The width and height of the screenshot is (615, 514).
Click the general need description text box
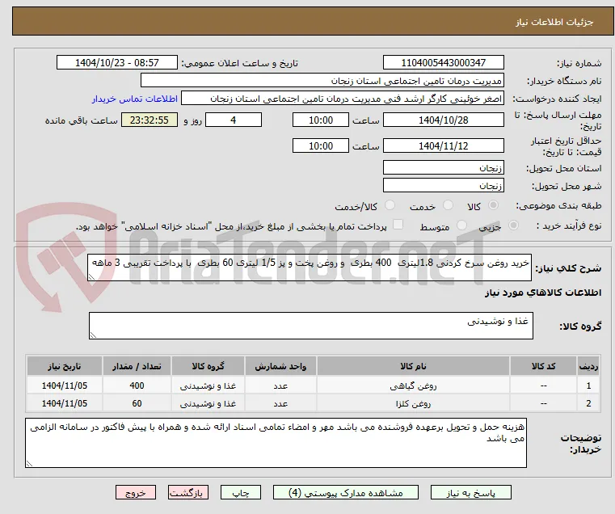pyautogui.click(x=310, y=268)
